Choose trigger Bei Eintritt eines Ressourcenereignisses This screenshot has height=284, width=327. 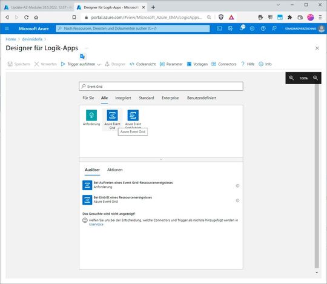pyautogui.click(x=161, y=200)
